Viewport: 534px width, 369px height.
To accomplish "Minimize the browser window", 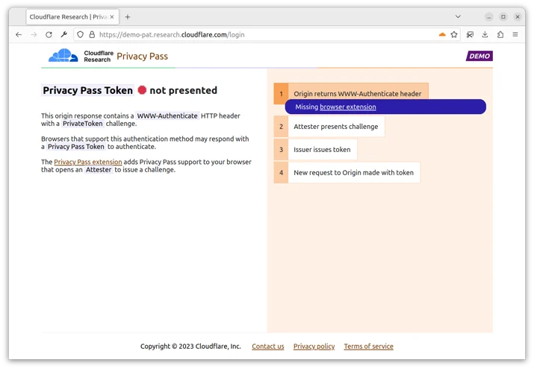I will tap(488, 17).
